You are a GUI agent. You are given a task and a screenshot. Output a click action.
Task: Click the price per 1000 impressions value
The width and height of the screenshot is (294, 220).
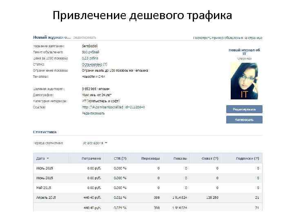(90, 58)
